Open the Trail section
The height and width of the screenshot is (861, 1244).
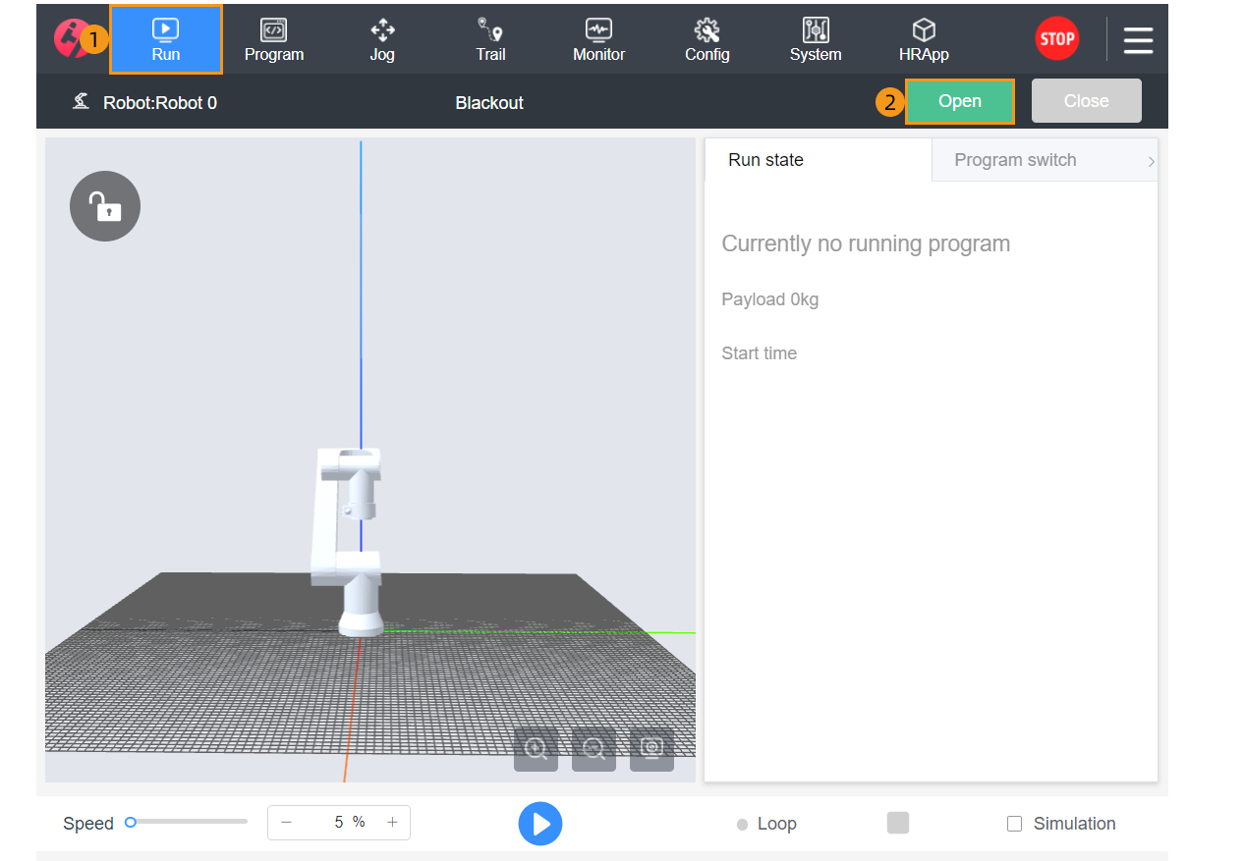click(x=490, y=40)
